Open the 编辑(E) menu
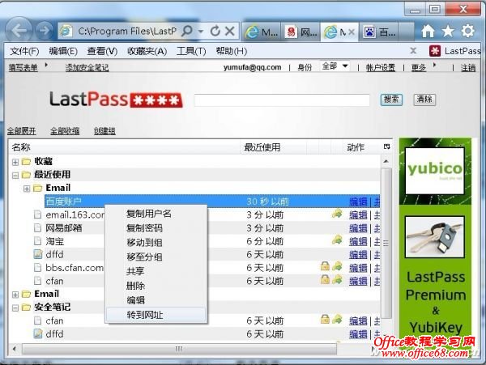 point(63,51)
